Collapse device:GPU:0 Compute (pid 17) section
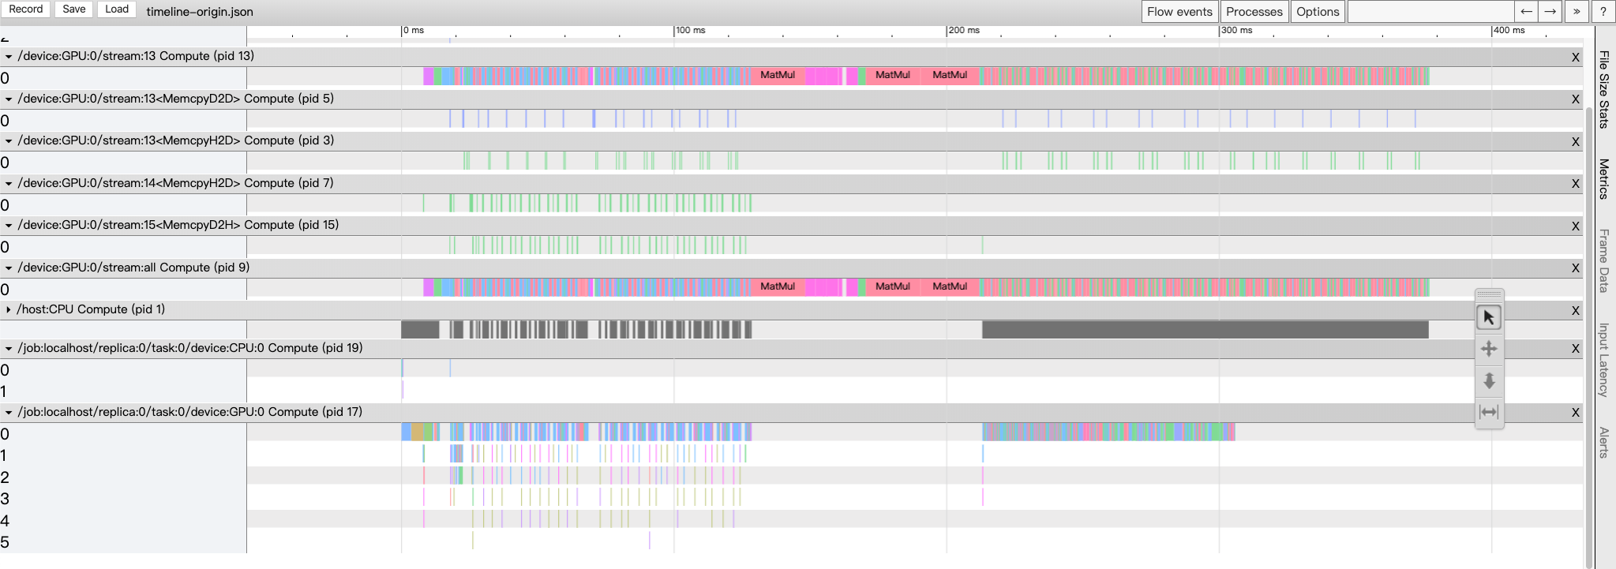Image resolution: width=1616 pixels, height=569 pixels. [x=9, y=413]
